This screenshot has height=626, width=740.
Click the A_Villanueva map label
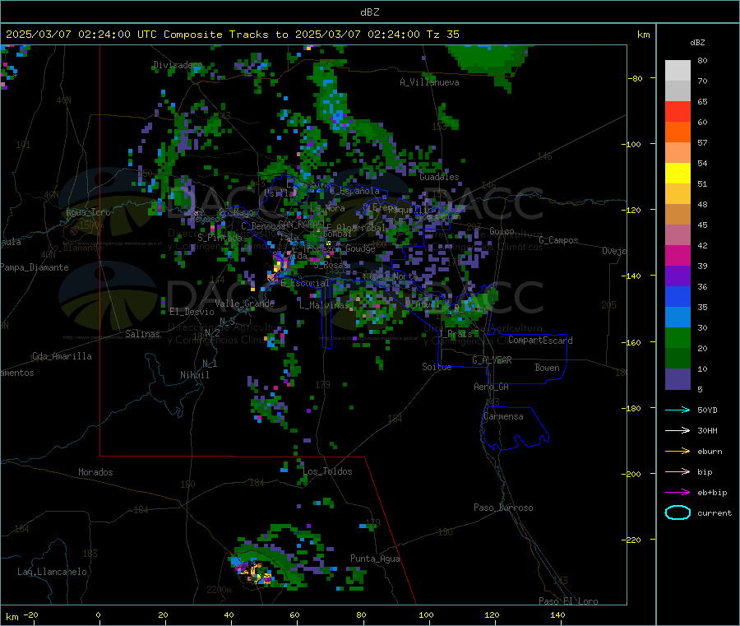click(x=429, y=82)
